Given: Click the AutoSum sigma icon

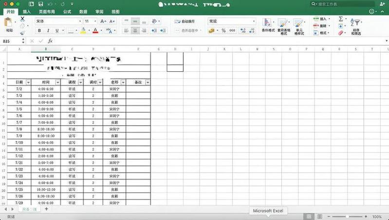Looking at the screenshot, I should 341,19.
